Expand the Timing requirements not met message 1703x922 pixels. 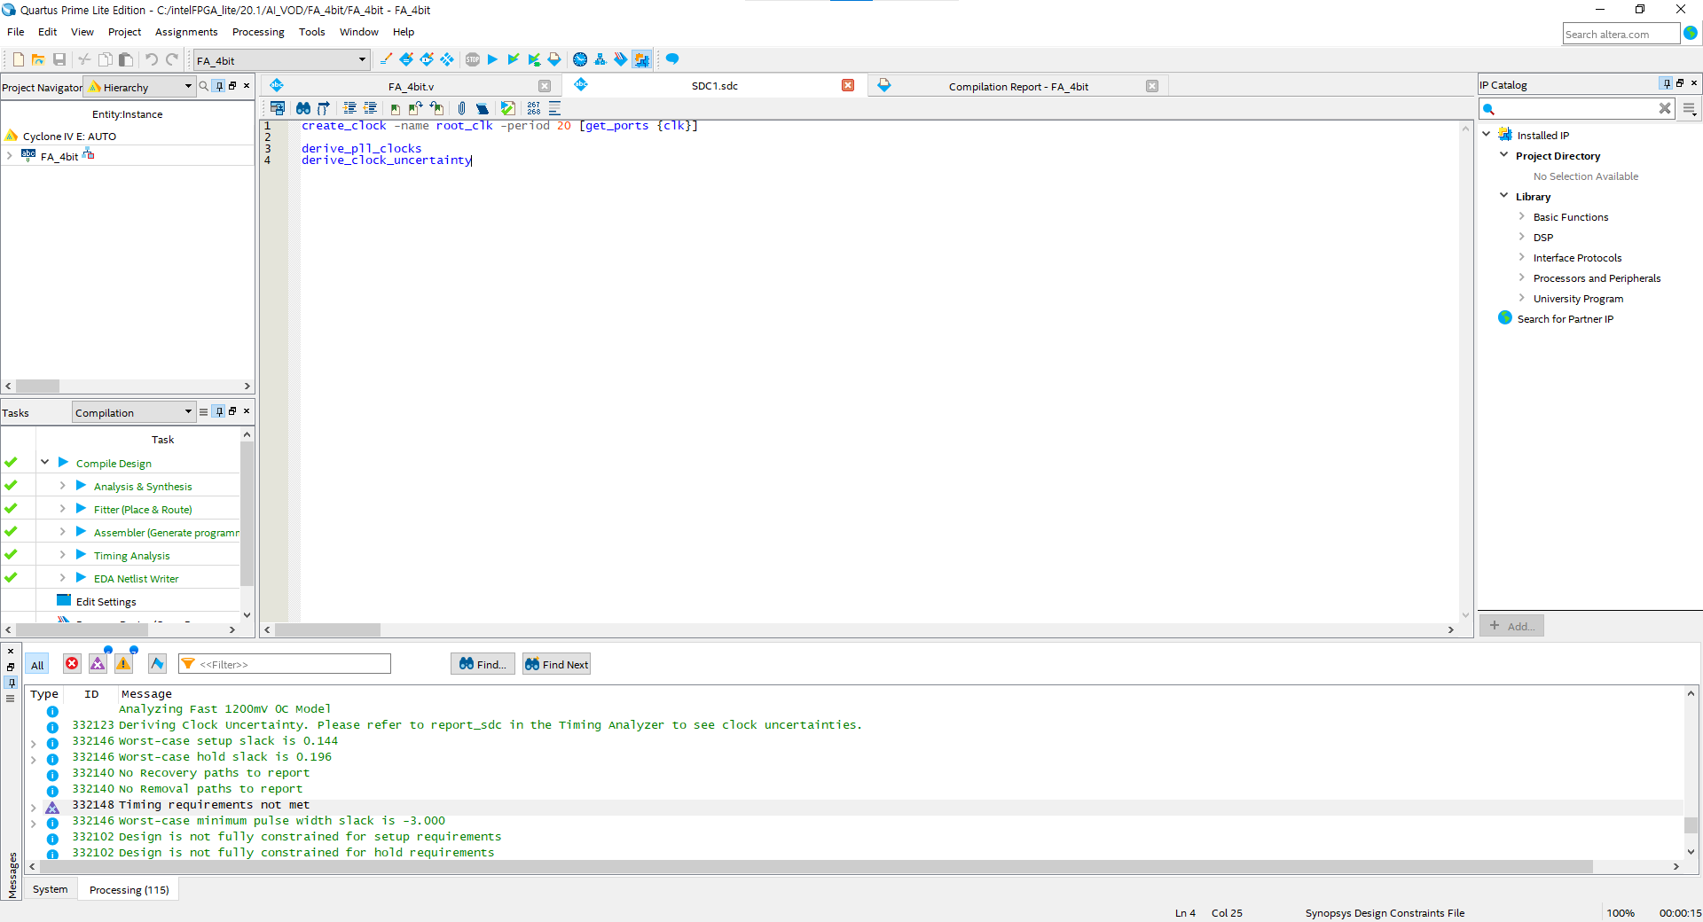33,807
